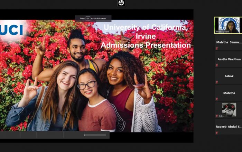Click muted mic icon under Aastha Wadhwa
This screenshot has height=152, width=242.
point(217,65)
